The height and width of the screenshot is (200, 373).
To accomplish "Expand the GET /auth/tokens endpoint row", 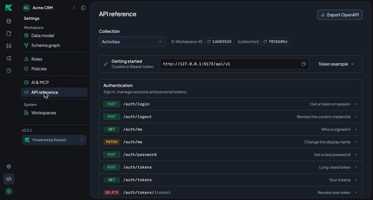I will click(231, 180).
